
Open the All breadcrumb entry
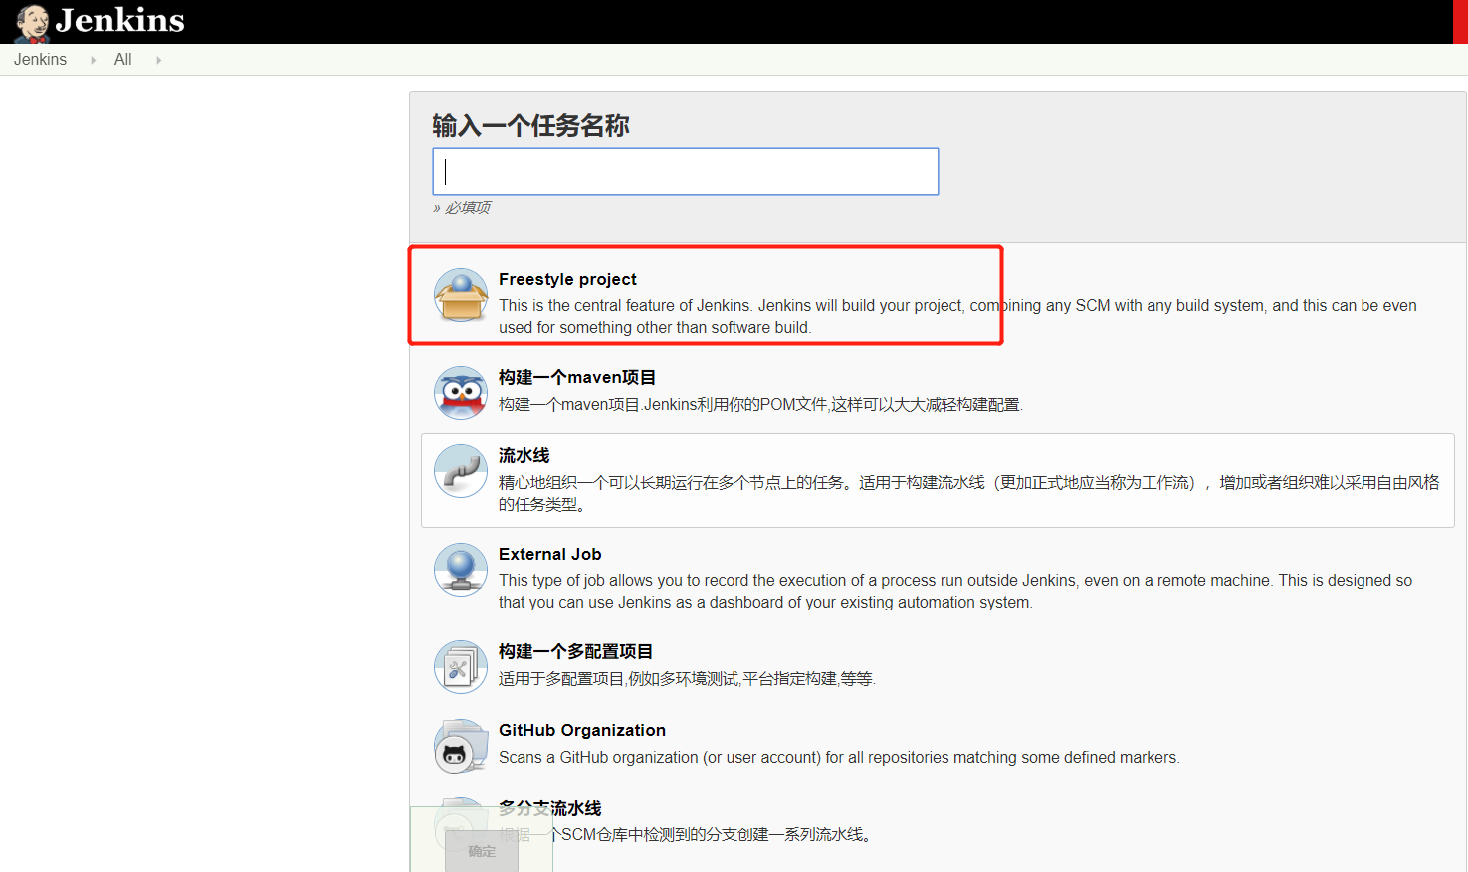coord(122,59)
